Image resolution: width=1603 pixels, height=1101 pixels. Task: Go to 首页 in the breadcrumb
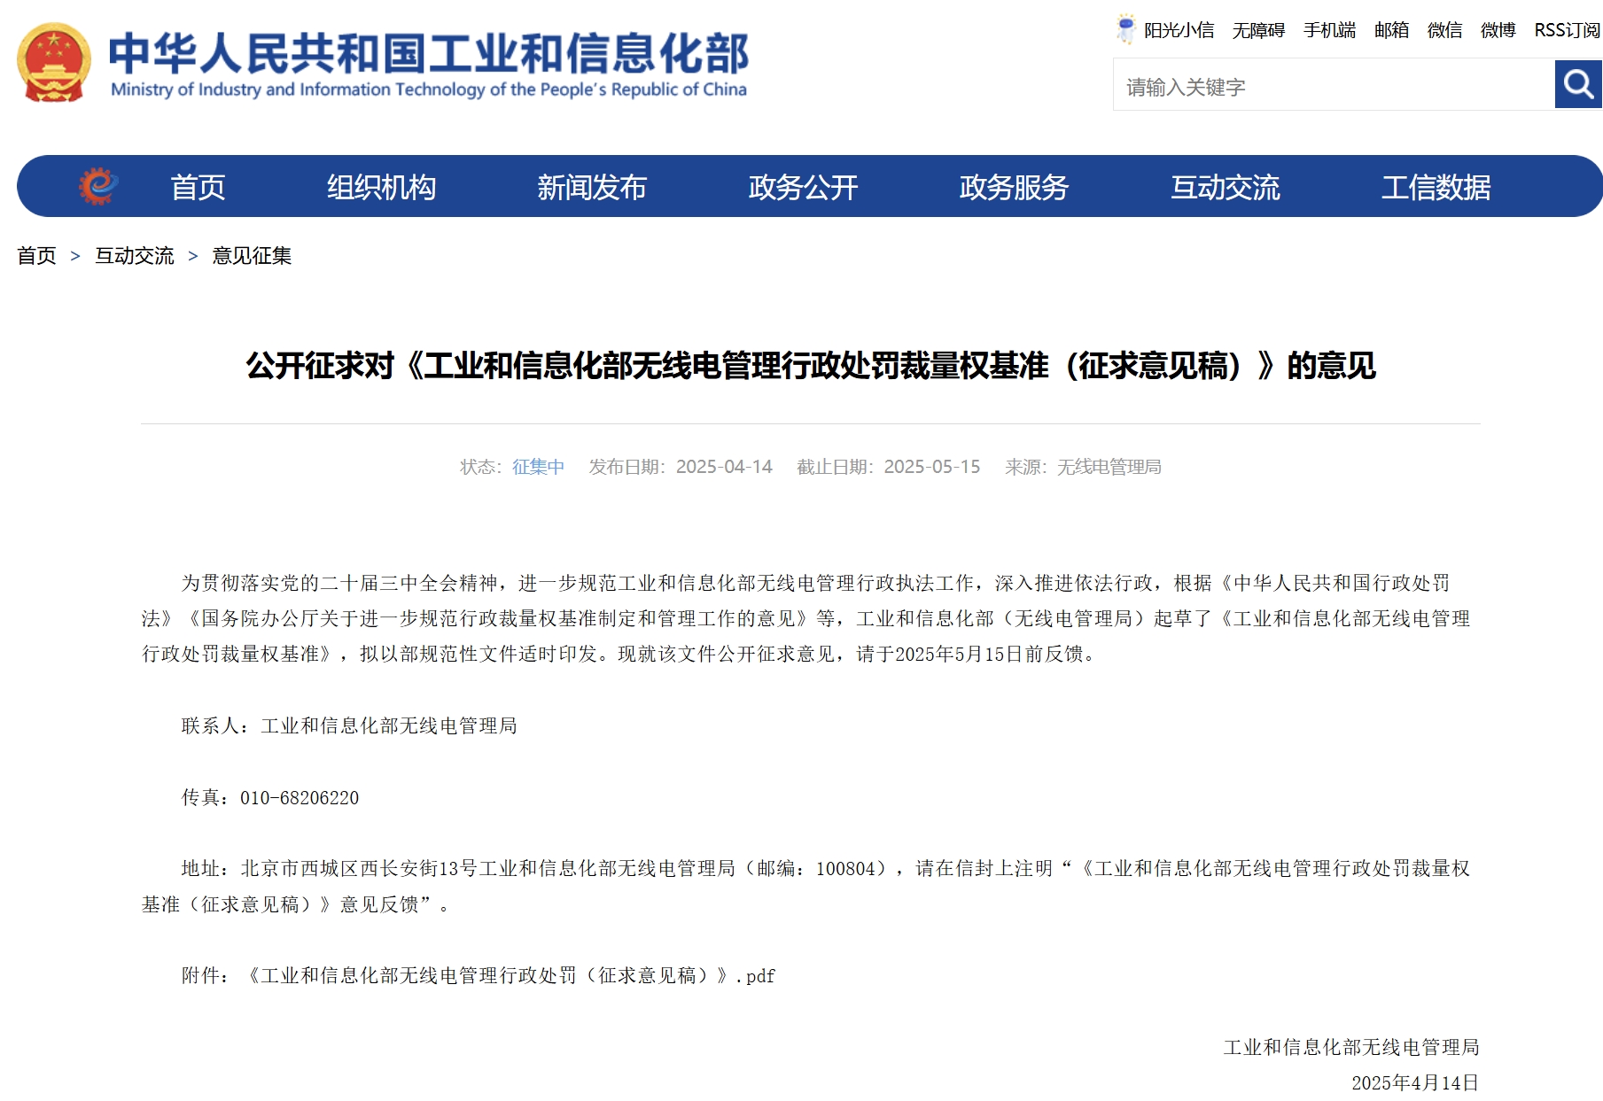click(36, 256)
